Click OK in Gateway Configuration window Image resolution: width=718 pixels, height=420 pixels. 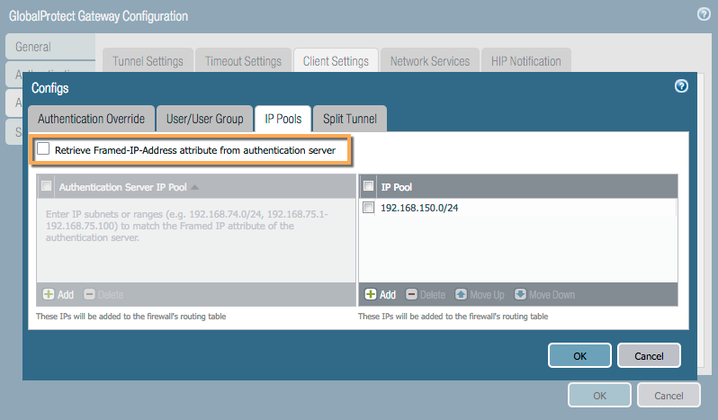click(x=599, y=395)
